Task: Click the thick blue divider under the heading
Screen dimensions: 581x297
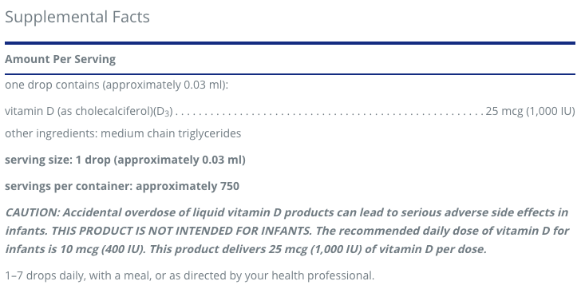Action: [290, 43]
